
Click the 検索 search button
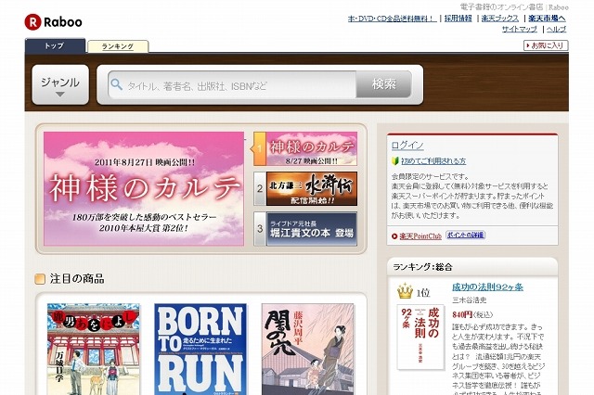[x=383, y=84]
